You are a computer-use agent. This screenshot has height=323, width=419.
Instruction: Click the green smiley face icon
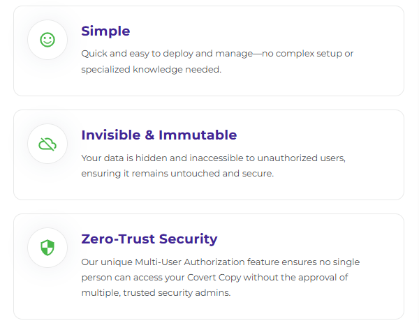47,40
